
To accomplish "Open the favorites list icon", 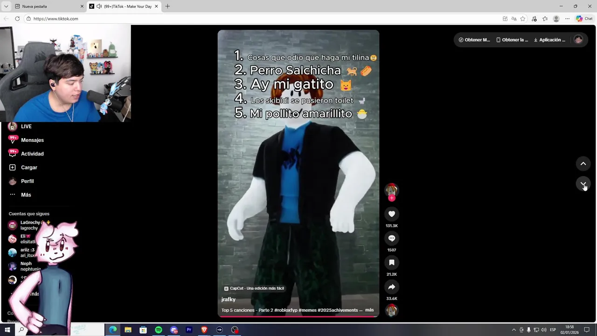I will 545,19.
